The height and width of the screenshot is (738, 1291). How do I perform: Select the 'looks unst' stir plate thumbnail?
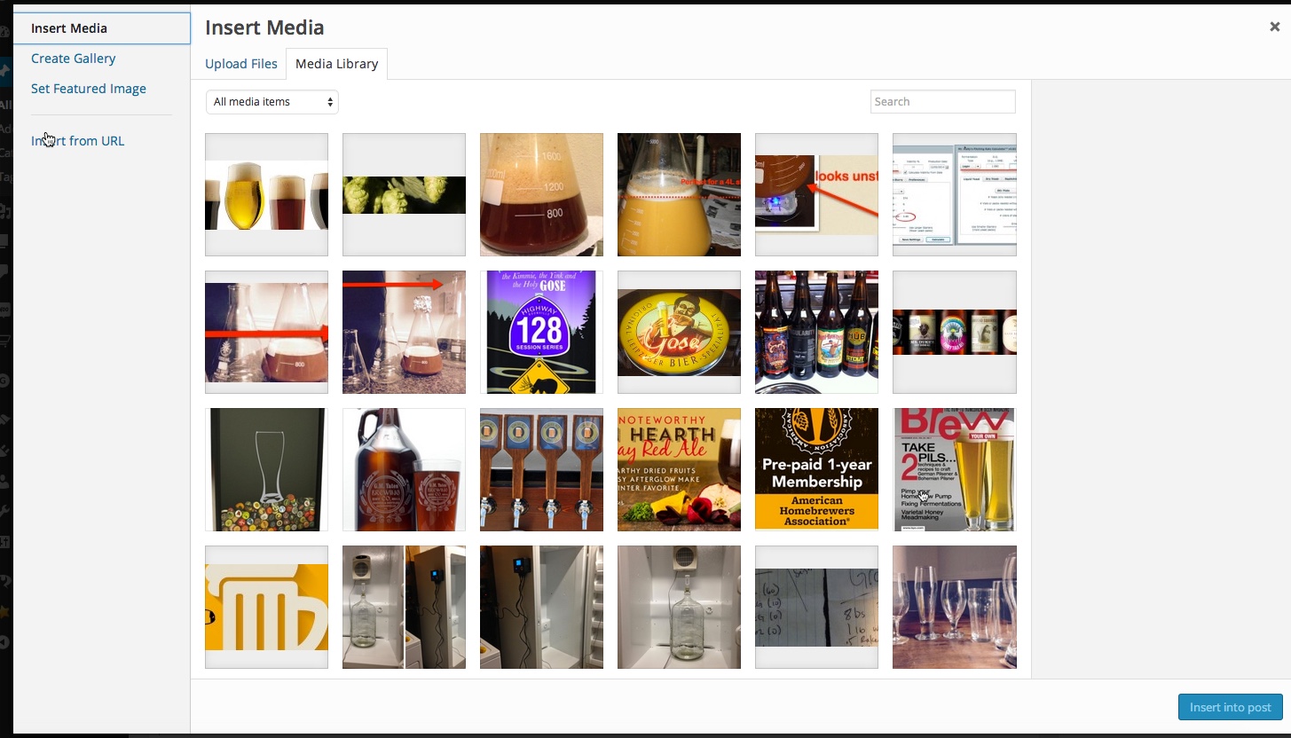(816, 194)
